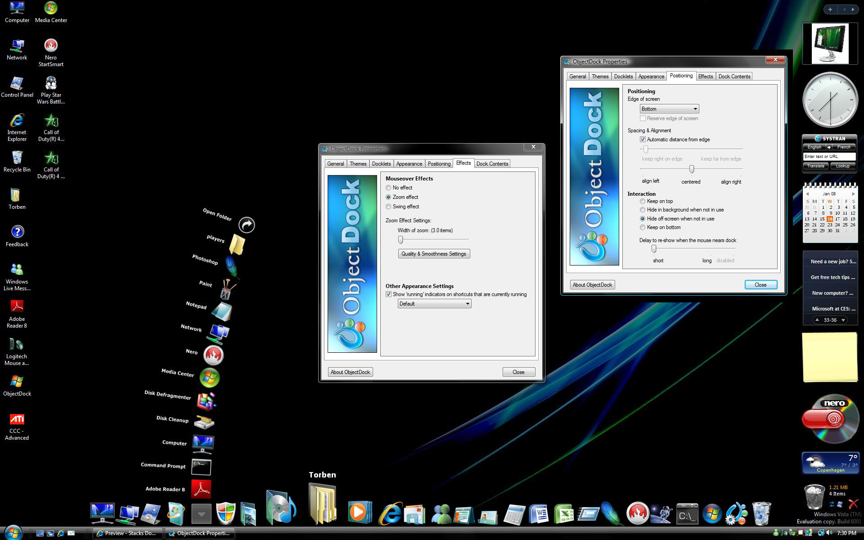Open Docklets tab in Positioning window
Viewport: 864px width, 540px height.
[623, 76]
